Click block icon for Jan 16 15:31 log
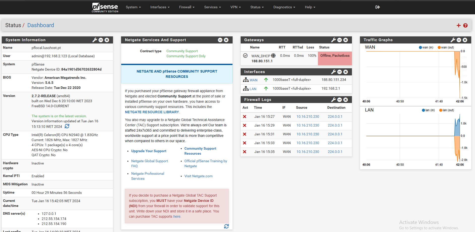The image size is (475, 232). (x=244, y=134)
